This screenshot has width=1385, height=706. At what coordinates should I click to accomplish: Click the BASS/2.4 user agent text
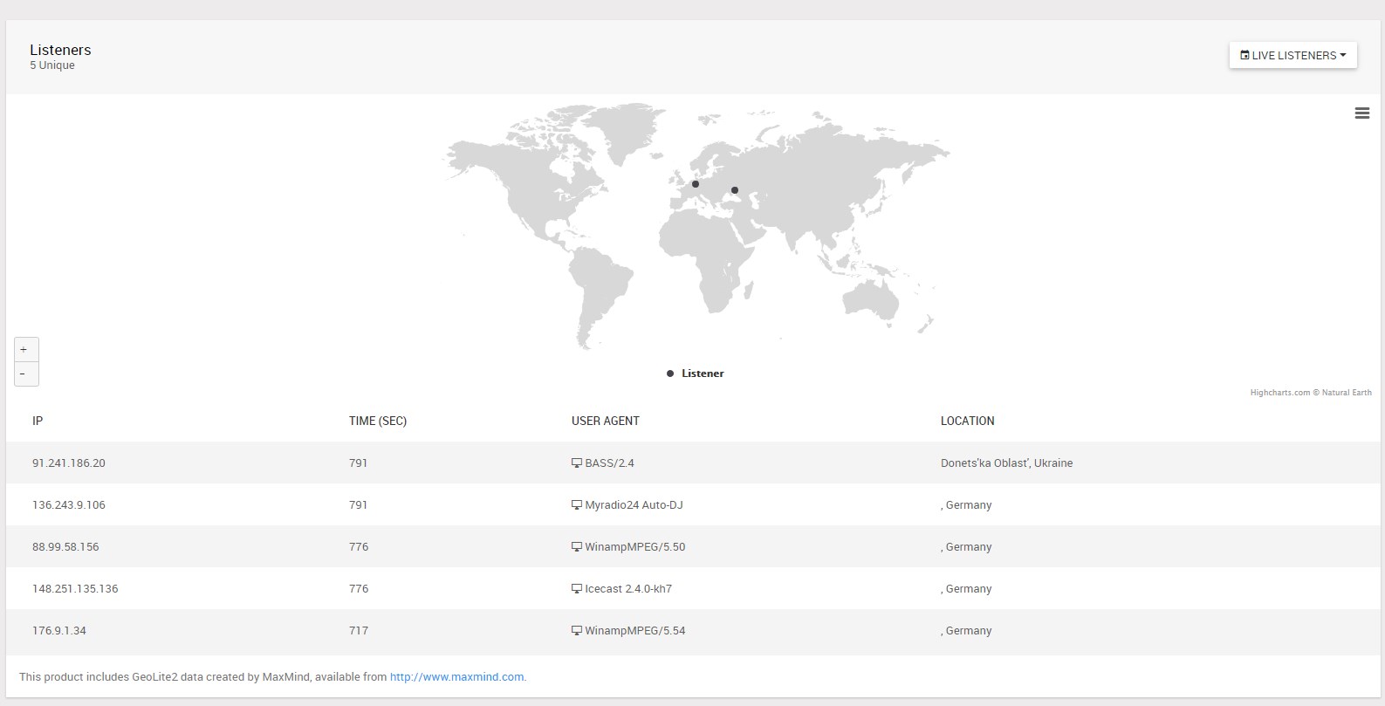[610, 463]
